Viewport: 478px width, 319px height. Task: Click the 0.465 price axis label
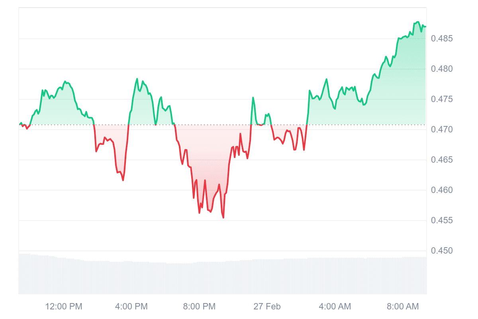coord(442,160)
